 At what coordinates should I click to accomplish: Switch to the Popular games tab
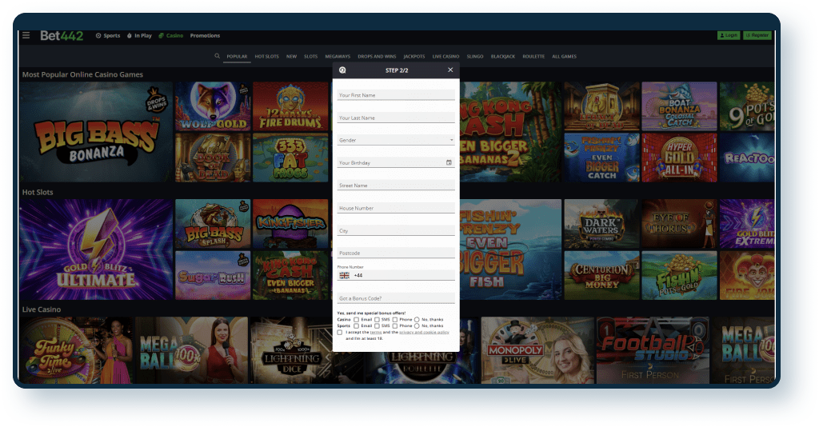[237, 57]
